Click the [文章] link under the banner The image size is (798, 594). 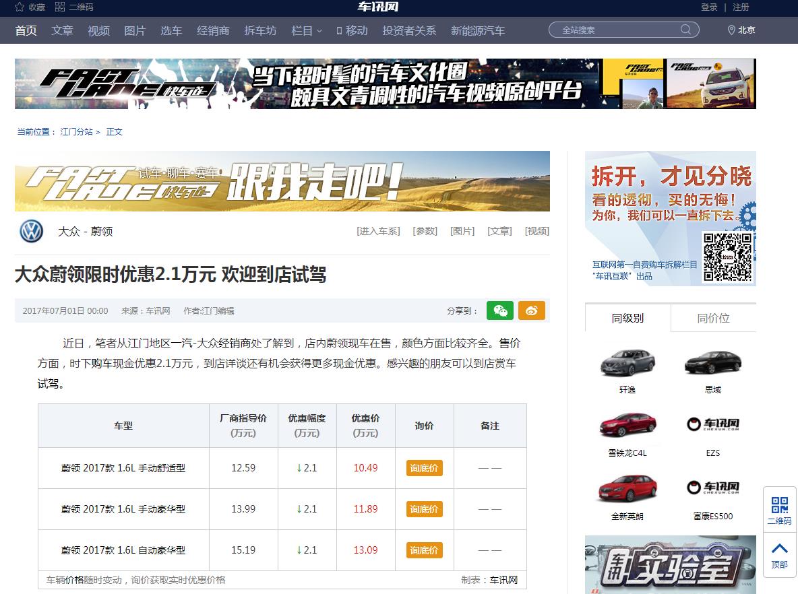point(499,232)
